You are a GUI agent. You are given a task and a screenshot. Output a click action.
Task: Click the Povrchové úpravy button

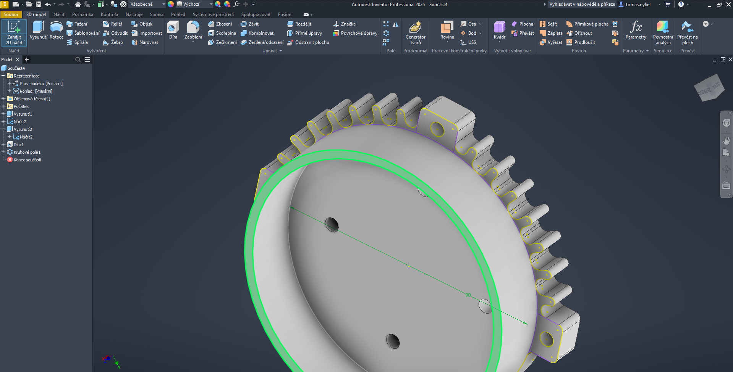click(355, 33)
